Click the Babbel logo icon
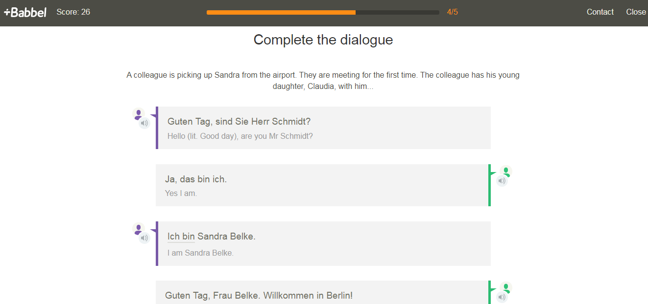Viewport: 648px width, 304px height. pyautogui.click(x=25, y=12)
